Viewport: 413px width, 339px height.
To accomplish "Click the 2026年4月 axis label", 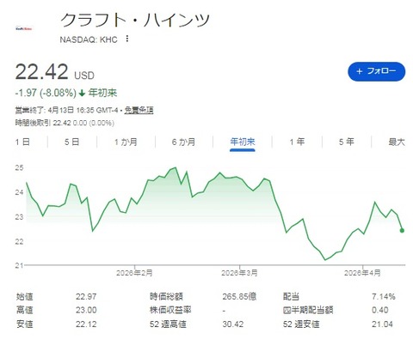I will click(362, 273).
